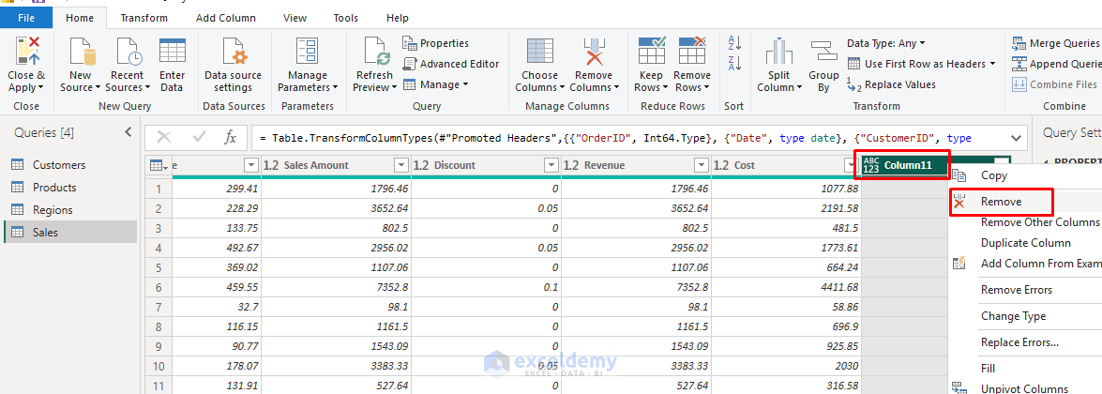
Task: Switch to the View tab
Action: [x=295, y=18]
